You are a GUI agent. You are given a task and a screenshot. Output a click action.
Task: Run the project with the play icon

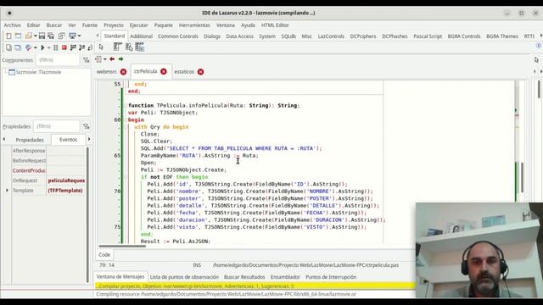42,47
